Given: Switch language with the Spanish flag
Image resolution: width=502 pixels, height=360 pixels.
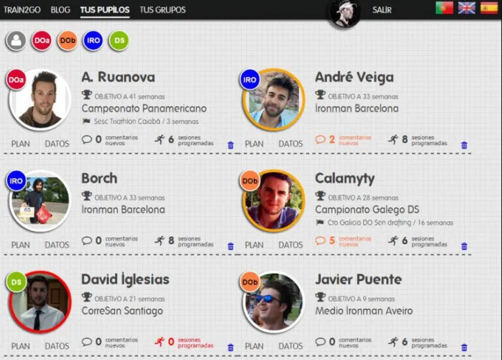Looking at the screenshot, I should 489,8.
